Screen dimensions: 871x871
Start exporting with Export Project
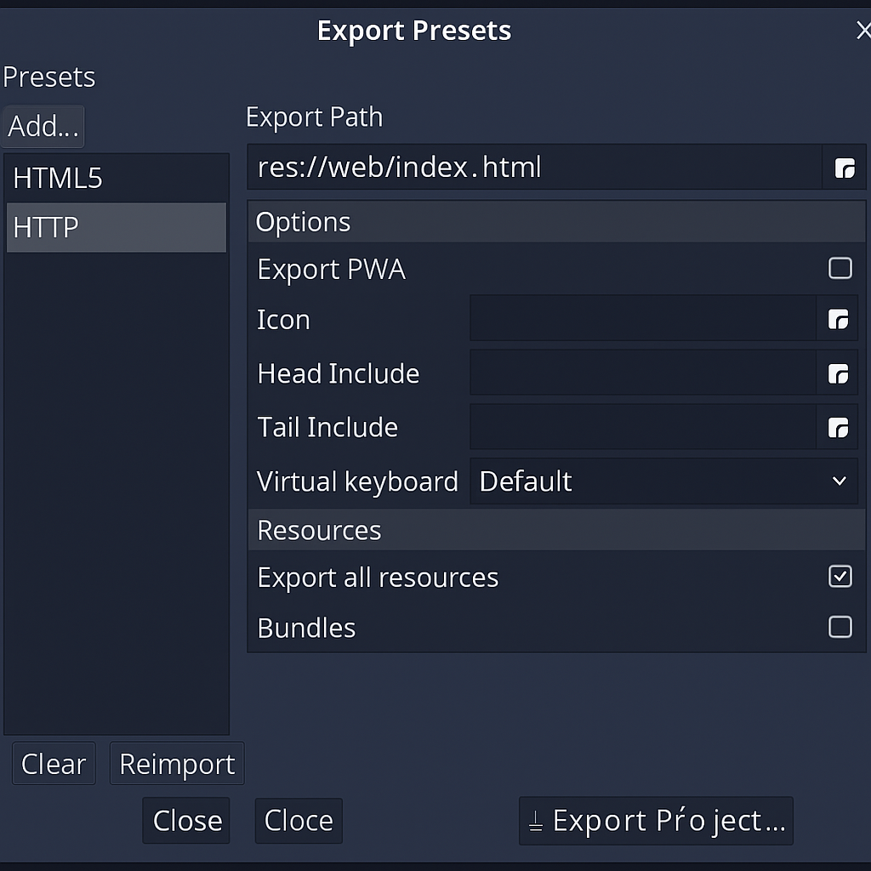(x=655, y=819)
